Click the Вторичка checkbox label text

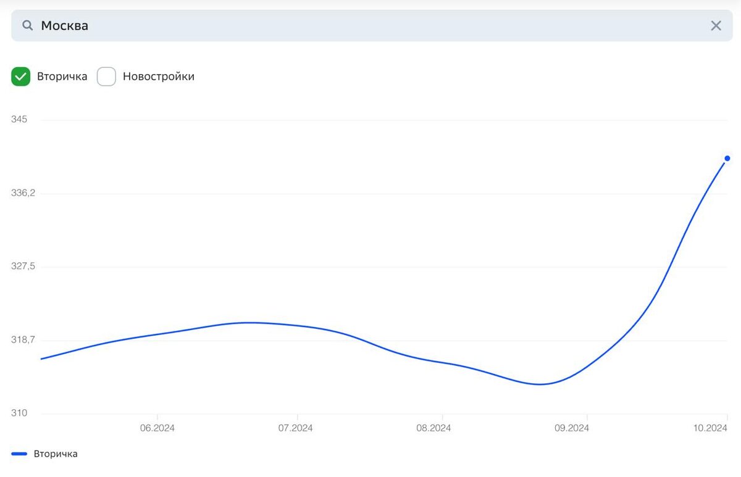click(x=62, y=77)
